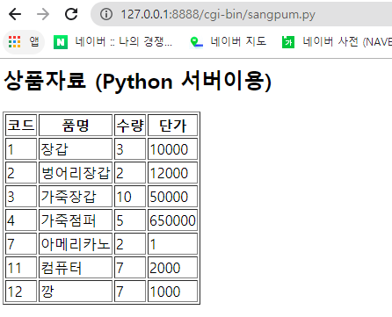392x317 pixels.
Task: Click the code cell 12
Action: pyautogui.click(x=21, y=292)
